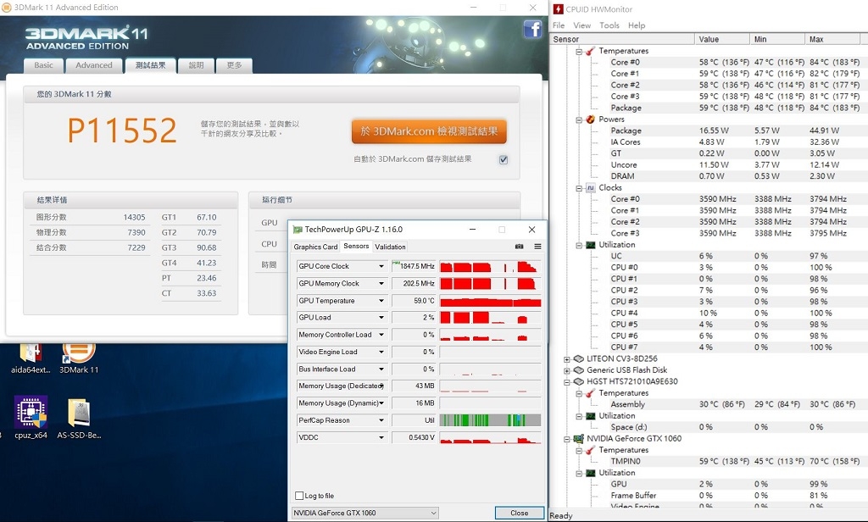Screen dimensions: 868x522
Task: Open Memory Controller Load dropdown
Action: tap(381, 335)
